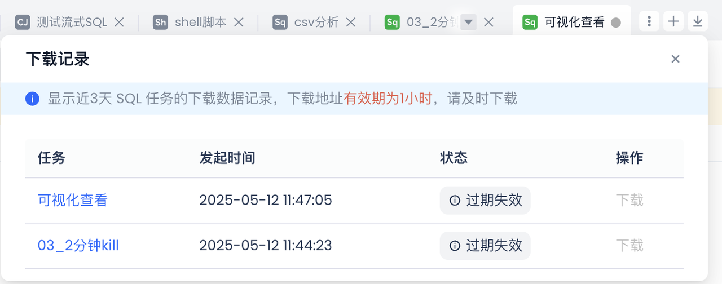The width and height of the screenshot is (722, 284).
Task: Add a new tab with plus icon
Action: point(673,21)
